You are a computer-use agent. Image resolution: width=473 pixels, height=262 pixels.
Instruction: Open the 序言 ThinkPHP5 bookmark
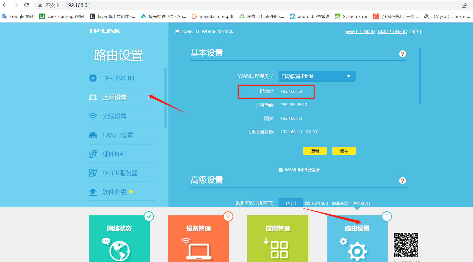[x=262, y=16]
